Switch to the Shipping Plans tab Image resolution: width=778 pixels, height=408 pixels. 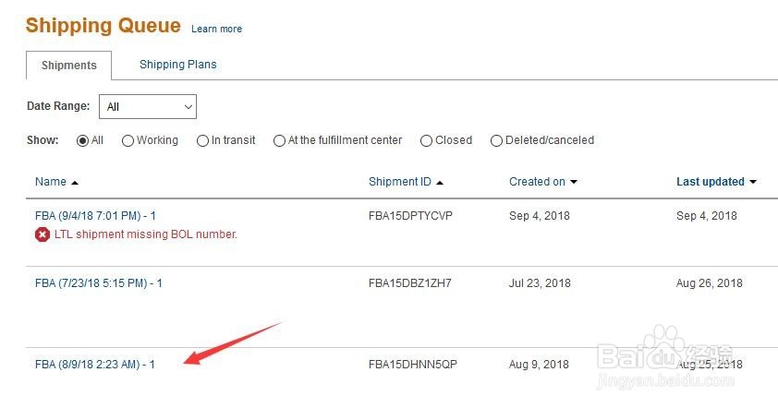pyautogui.click(x=178, y=65)
